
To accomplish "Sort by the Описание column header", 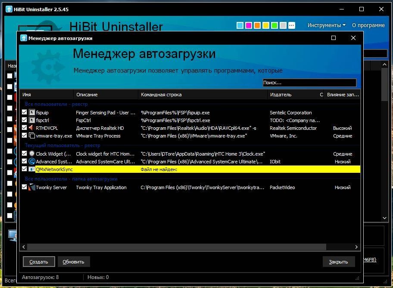I will (x=106, y=95).
